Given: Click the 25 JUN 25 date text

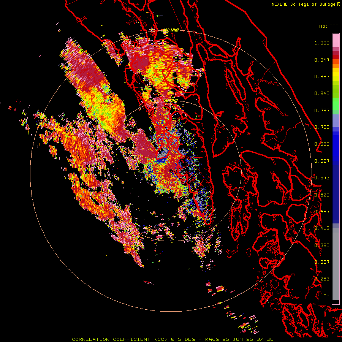Looking at the screenshot, I should 238,339.
